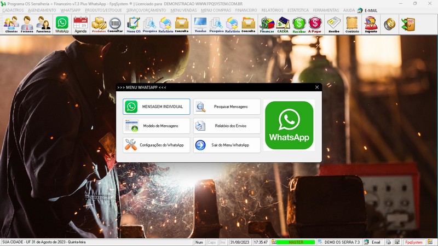This screenshot has width=438, height=246.
Task: Click the Caps indicator in status bar
Action: tap(211, 242)
